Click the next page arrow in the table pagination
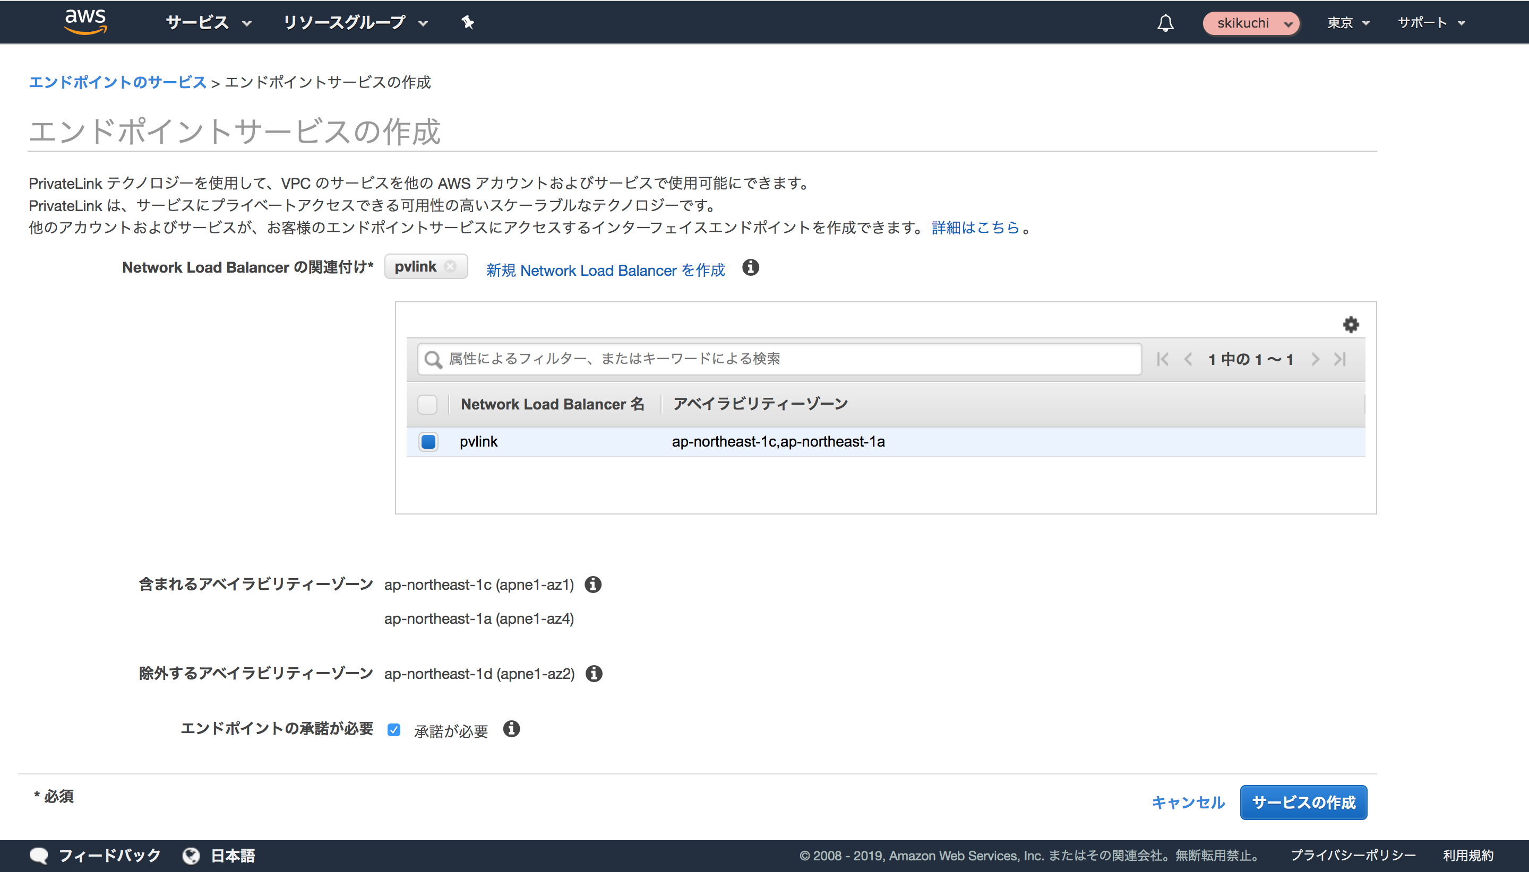The height and width of the screenshot is (872, 1529). tap(1316, 359)
